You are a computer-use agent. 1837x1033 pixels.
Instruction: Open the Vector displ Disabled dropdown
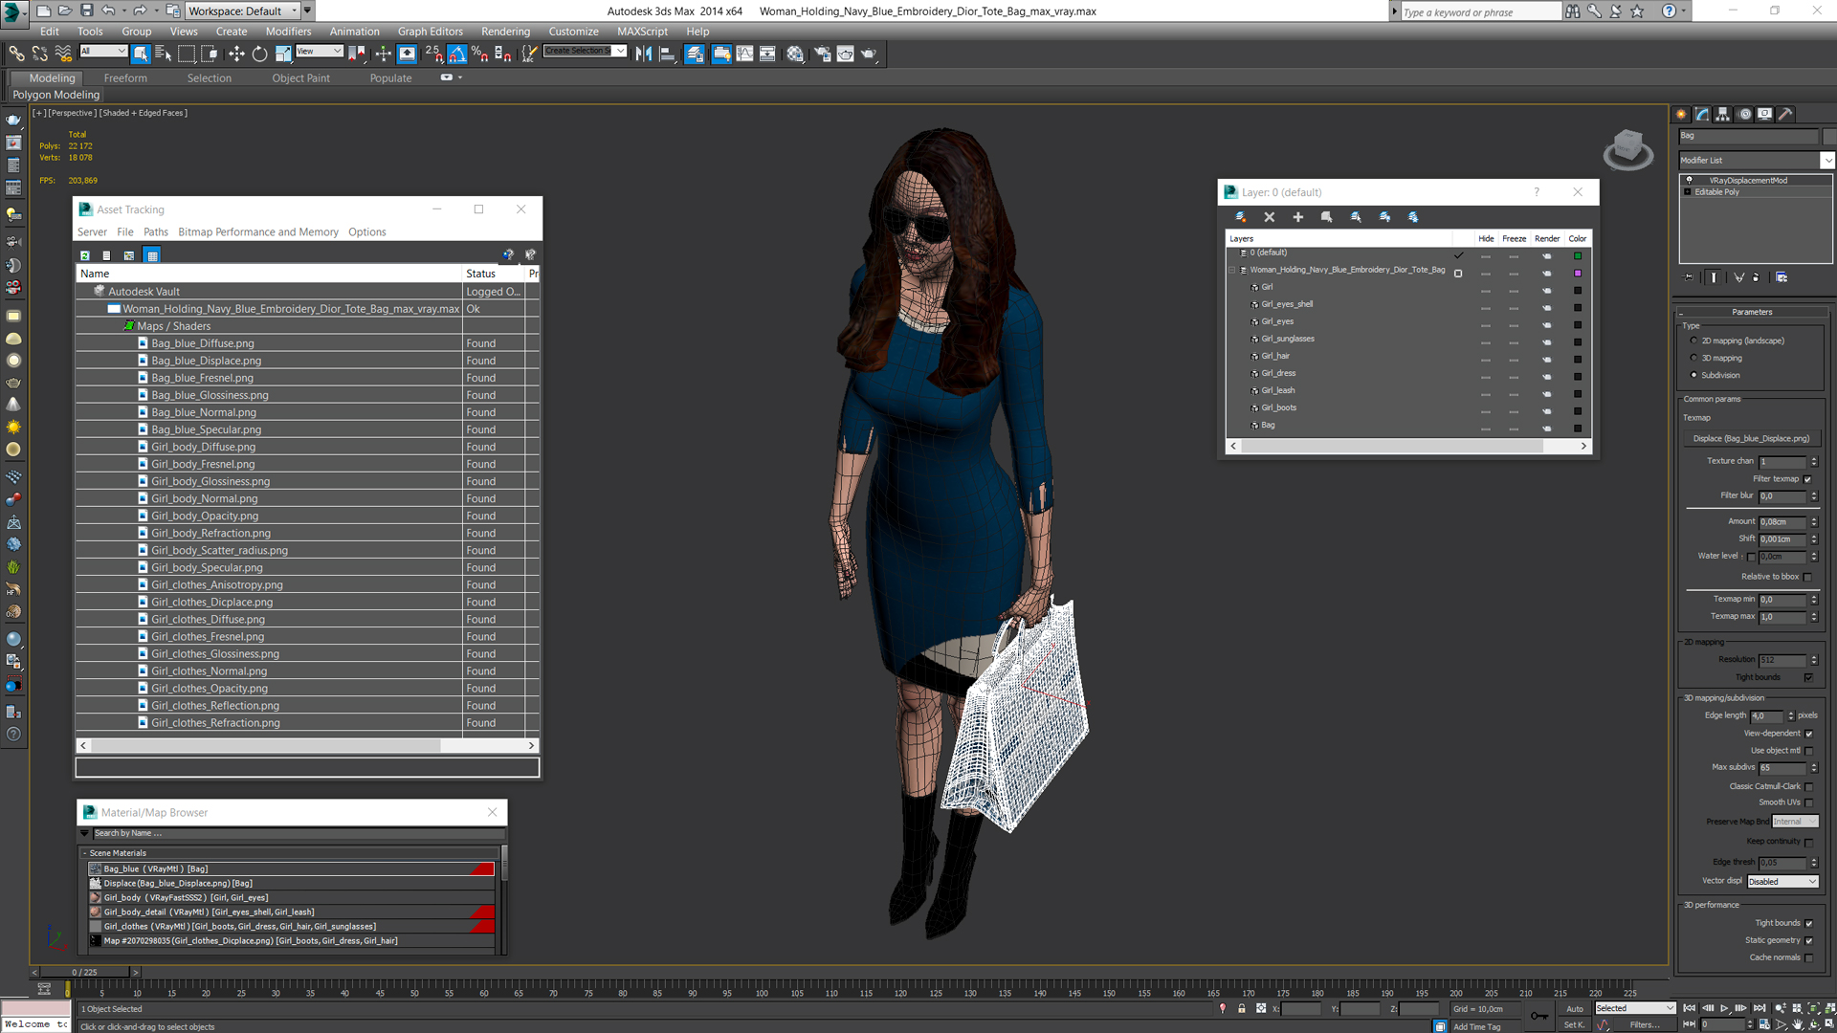(1782, 882)
